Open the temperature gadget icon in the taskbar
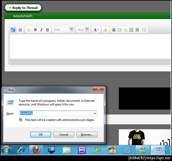 tap(112, 150)
